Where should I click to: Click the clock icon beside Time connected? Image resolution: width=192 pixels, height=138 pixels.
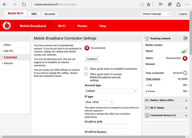tap(185, 73)
